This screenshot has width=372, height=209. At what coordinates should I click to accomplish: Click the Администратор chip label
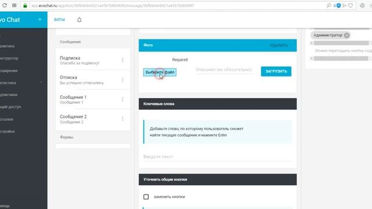pos(328,35)
